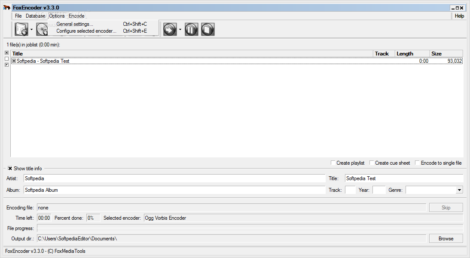Screen dimensions: 470x258
Task: Click the 0:00 length cell
Action: coord(424,61)
